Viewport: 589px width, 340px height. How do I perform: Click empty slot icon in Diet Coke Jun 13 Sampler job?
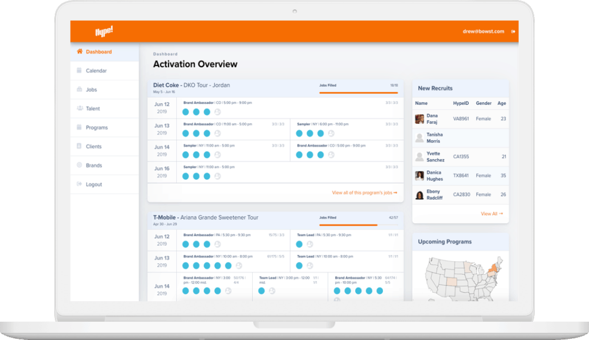331,133
